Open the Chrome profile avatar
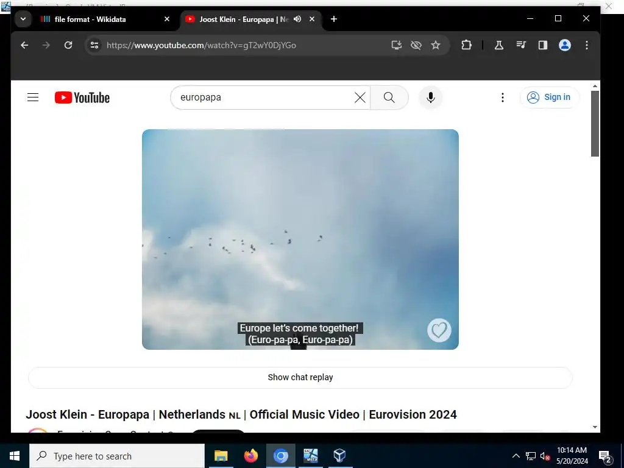 pos(565,45)
